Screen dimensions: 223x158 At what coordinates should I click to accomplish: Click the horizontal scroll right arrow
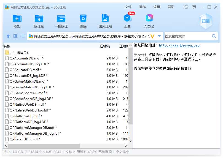tap(126, 146)
